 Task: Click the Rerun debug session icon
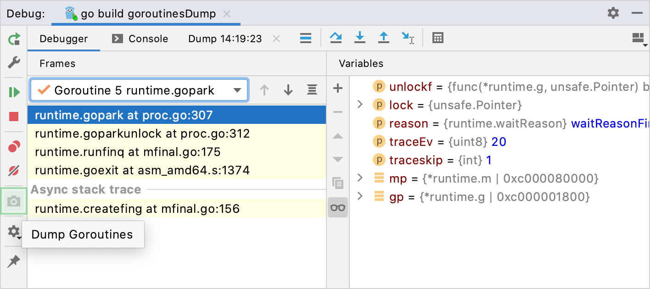[14, 39]
